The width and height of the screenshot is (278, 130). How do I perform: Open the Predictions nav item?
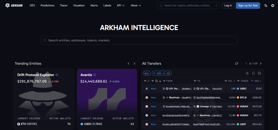tap(48, 5)
